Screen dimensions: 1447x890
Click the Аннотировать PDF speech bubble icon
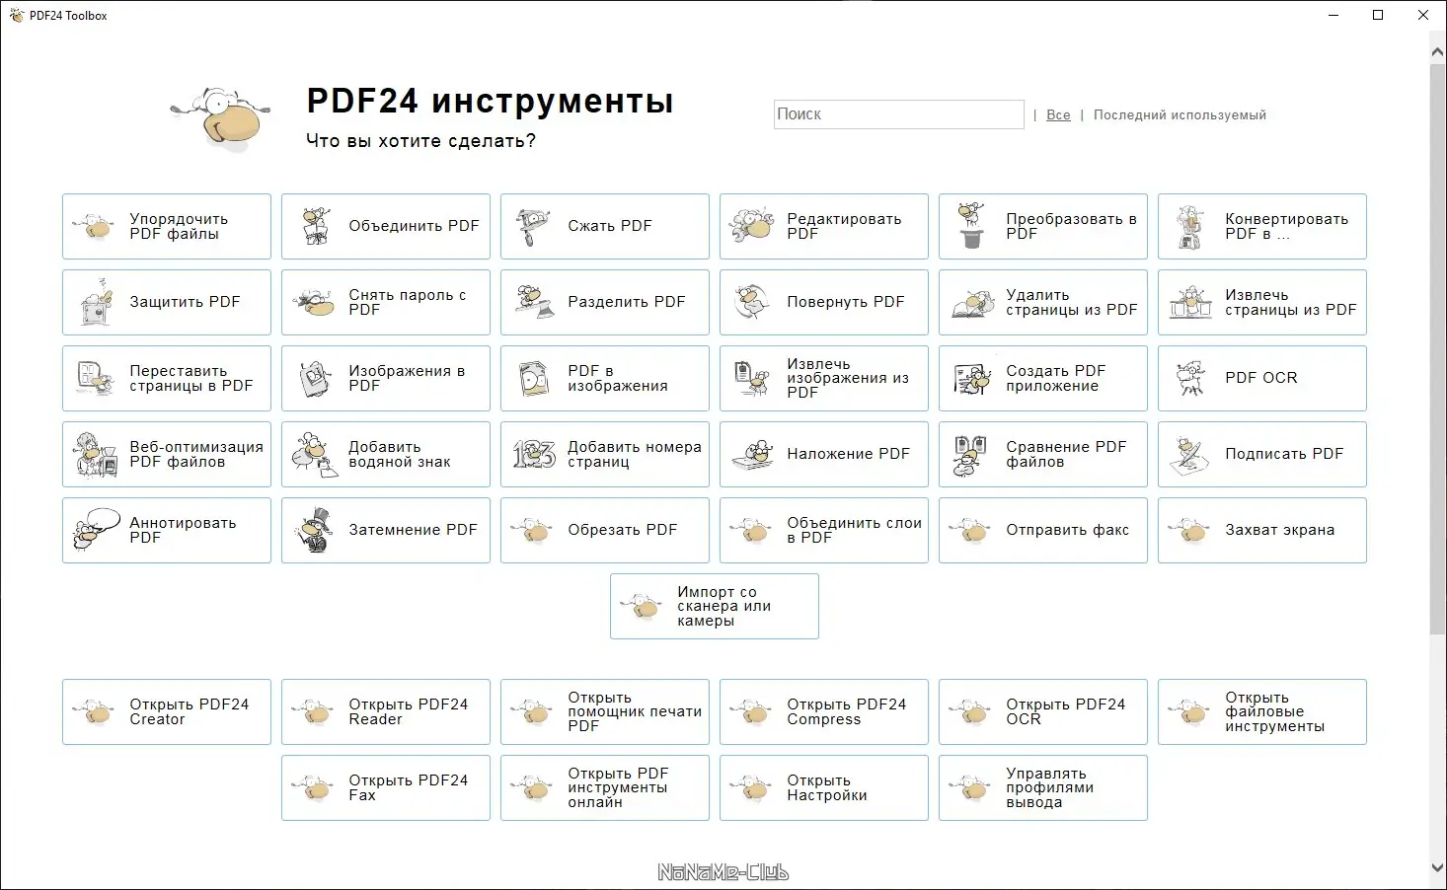[x=96, y=531]
